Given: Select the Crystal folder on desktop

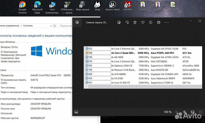Looking at the screenshot, I should (x=143, y=6).
